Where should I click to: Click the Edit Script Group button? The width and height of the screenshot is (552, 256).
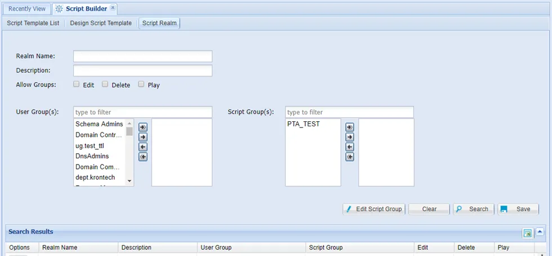[x=374, y=209]
